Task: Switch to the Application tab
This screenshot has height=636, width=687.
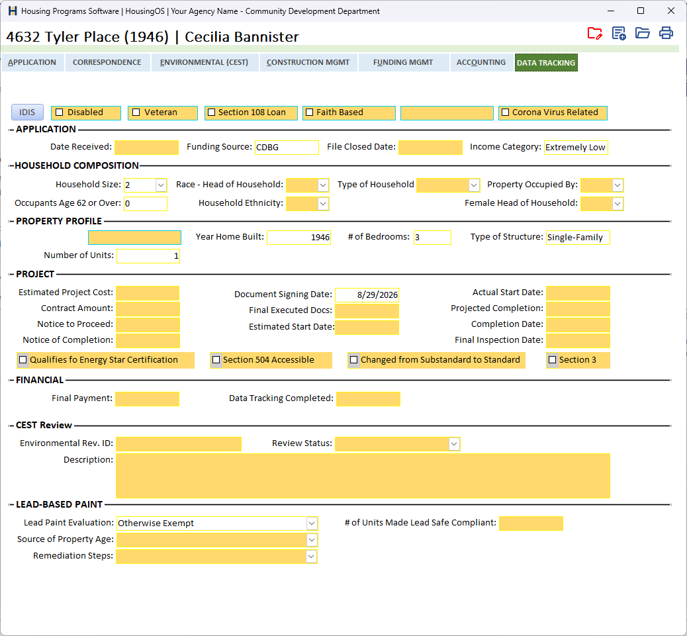Action: pyautogui.click(x=32, y=63)
